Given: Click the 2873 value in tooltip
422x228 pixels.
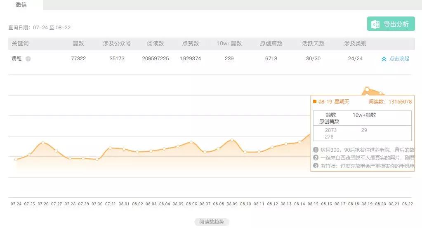Looking at the screenshot, I should (331, 130).
